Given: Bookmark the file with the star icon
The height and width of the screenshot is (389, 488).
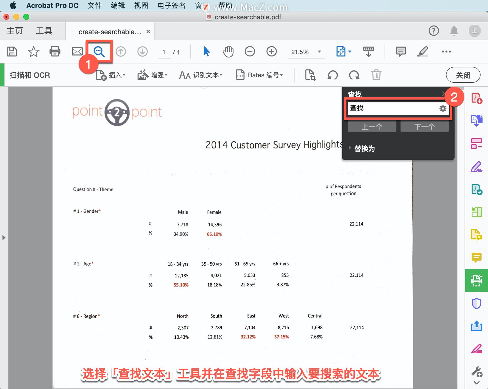Looking at the screenshot, I should tap(33, 52).
